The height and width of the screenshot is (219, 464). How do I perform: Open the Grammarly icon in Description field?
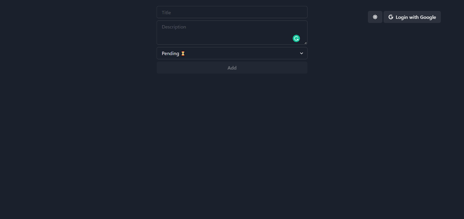click(296, 38)
